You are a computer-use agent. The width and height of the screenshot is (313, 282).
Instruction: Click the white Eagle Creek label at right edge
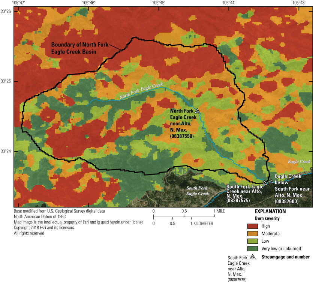tap(299, 162)
